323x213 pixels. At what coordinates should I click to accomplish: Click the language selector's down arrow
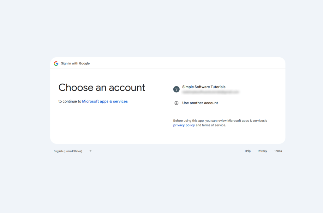pyautogui.click(x=90, y=151)
